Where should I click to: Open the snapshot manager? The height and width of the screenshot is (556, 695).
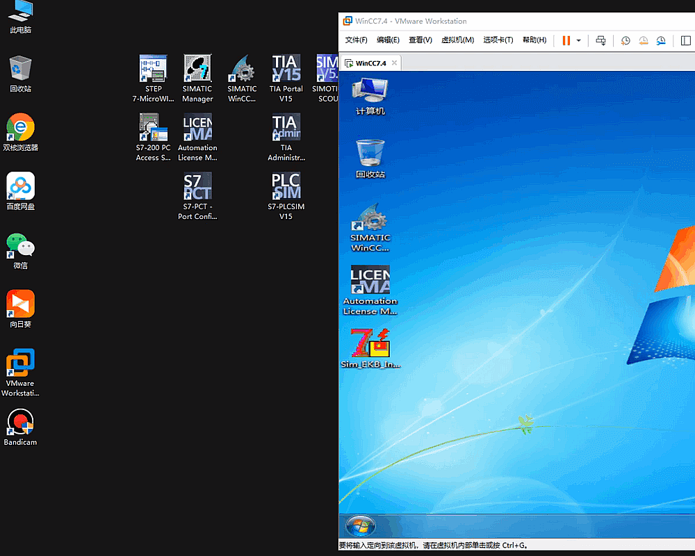coord(662,40)
